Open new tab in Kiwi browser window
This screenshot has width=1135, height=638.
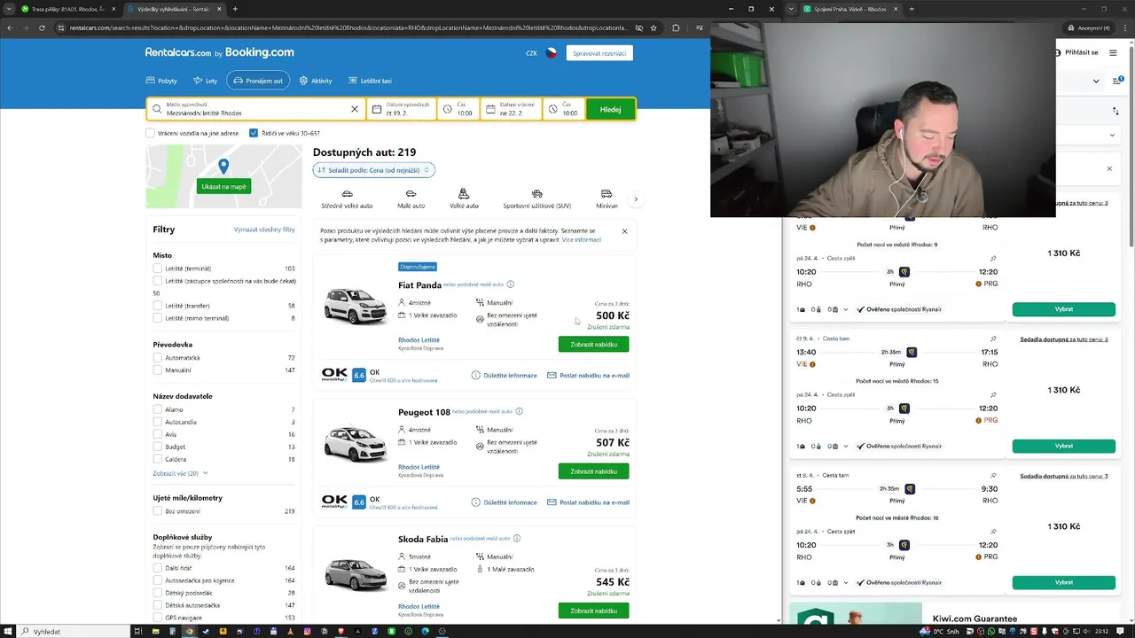912,9
